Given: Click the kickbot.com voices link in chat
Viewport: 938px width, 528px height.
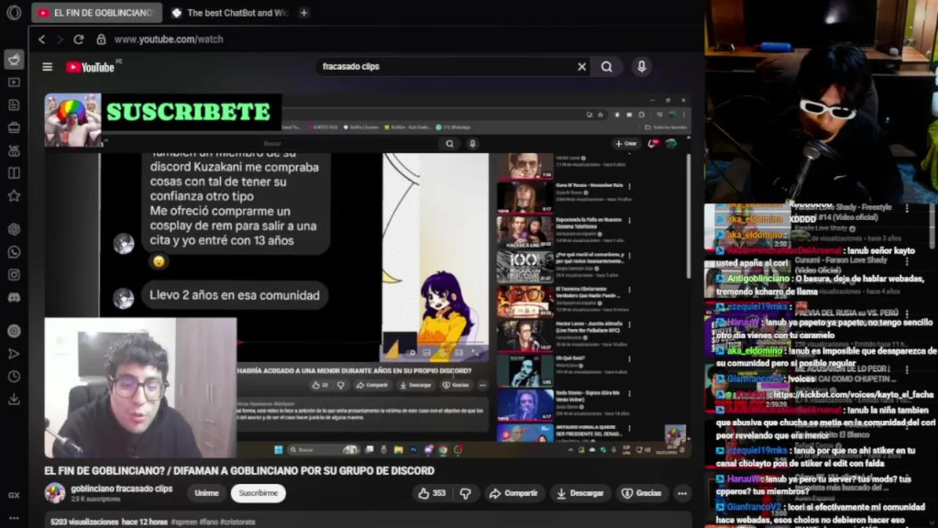Looking at the screenshot, I should click(853, 395).
